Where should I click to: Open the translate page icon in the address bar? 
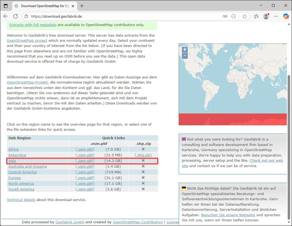click(x=225, y=16)
